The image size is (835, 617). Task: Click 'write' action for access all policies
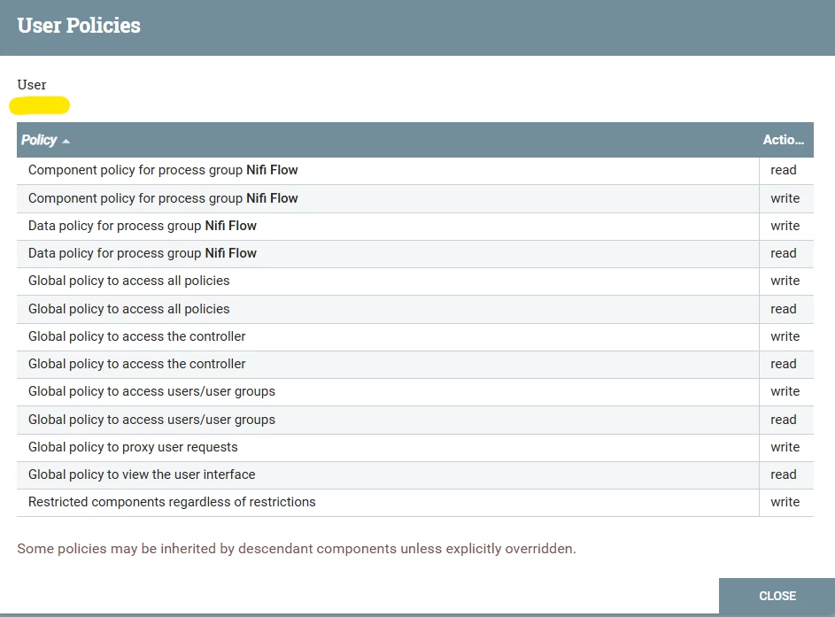[785, 282]
